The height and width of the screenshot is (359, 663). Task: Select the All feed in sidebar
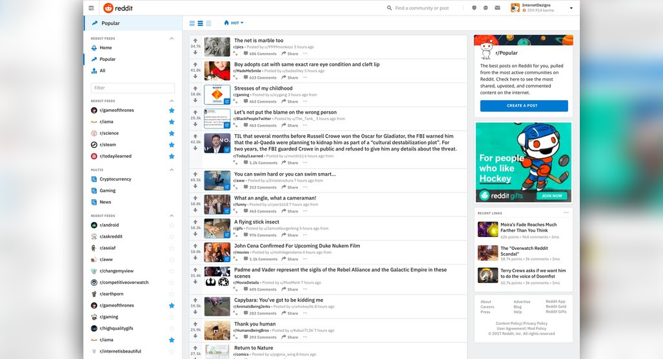coord(103,70)
